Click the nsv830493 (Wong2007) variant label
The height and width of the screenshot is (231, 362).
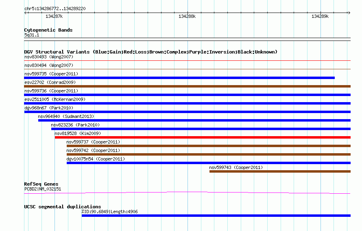click(x=49, y=57)
